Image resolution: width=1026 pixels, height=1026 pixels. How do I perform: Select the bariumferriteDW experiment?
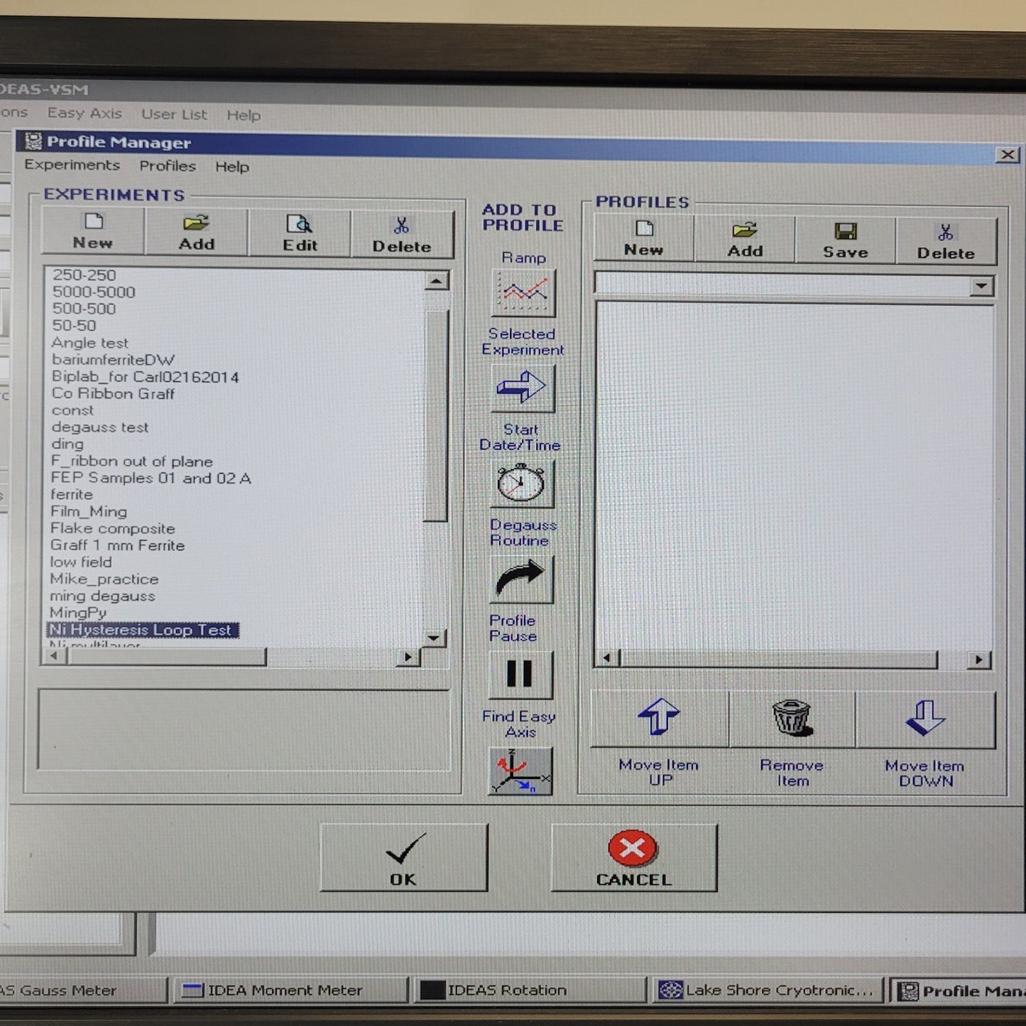(113, 359)
